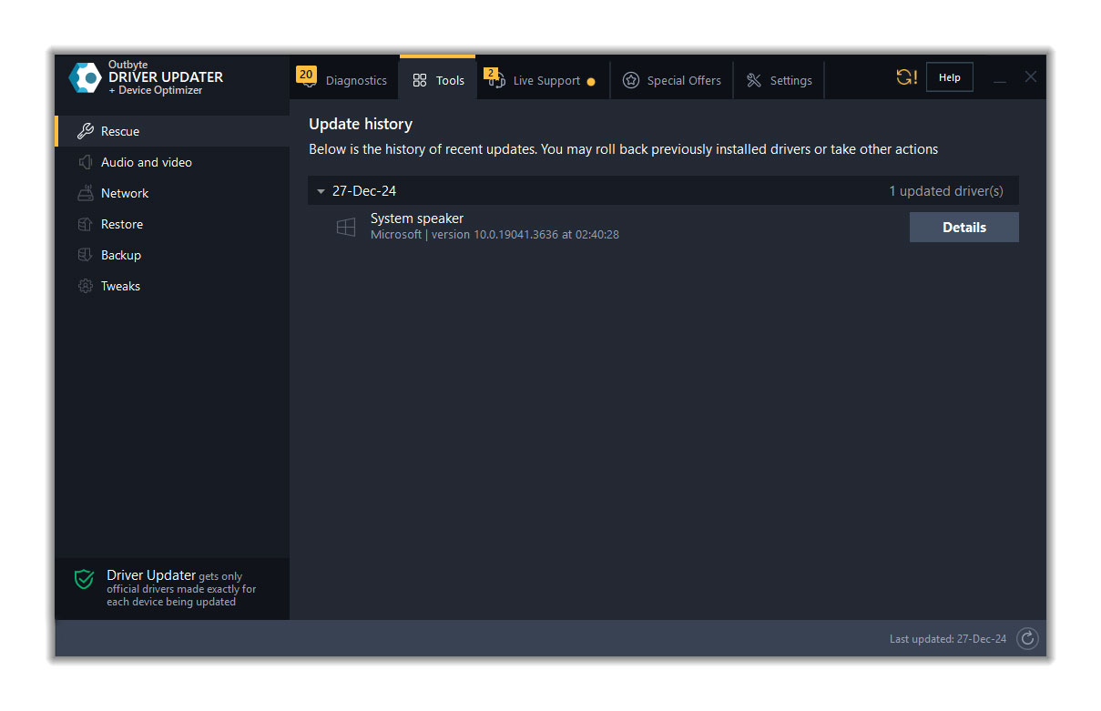Click the Rescue wrench icon

pos(86,131)
